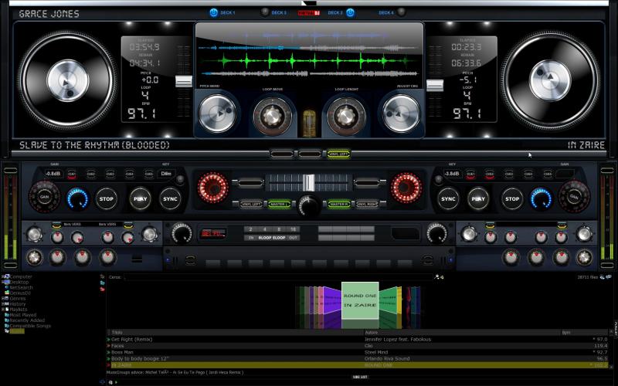This screenshot has width=618, height=386.
Task: Click the red effect display panel
Action: (213, 234)
